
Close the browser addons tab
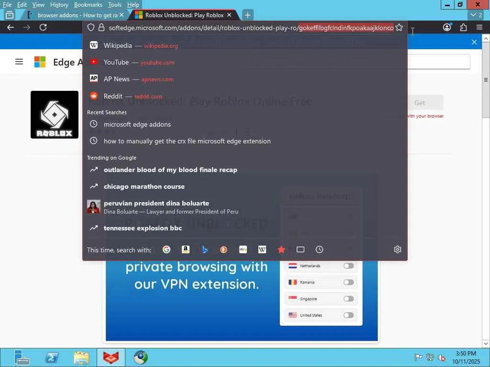(x=122, y=15)
